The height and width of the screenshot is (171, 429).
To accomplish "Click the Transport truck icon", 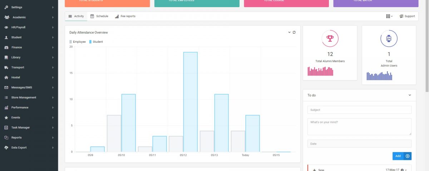I will tap(6, 67).
